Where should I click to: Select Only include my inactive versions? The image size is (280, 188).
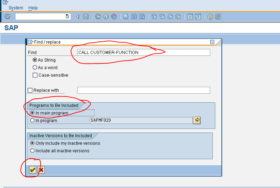coord(32,143)
